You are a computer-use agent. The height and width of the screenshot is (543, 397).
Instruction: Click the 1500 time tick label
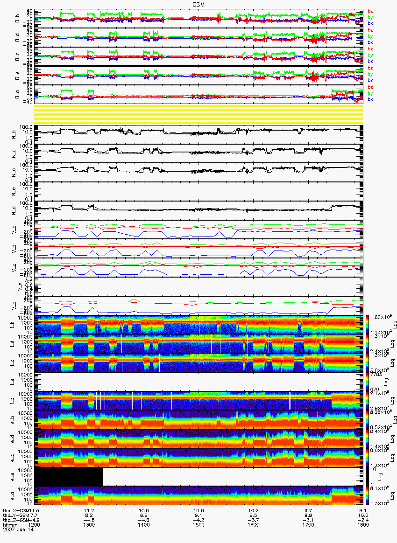click(198, 525)
